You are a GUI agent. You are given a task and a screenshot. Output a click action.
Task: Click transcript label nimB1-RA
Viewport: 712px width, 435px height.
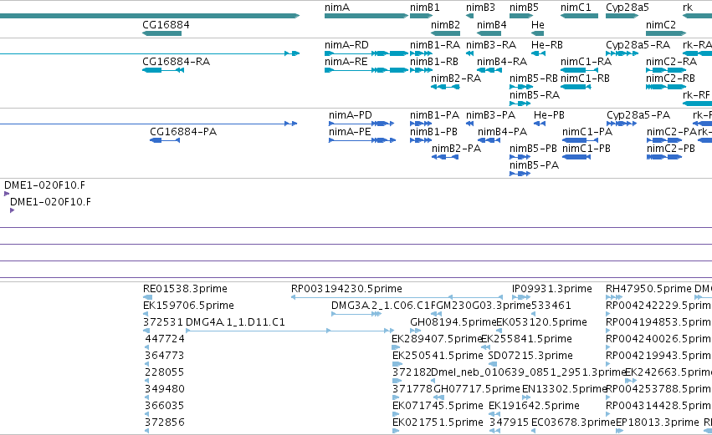(x=435, y=45)
